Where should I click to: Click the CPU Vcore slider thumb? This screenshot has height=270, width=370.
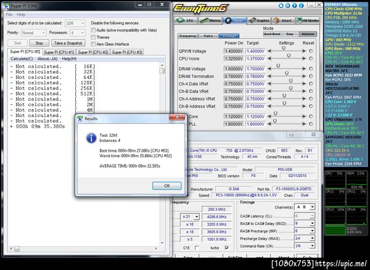pos(289,55)
